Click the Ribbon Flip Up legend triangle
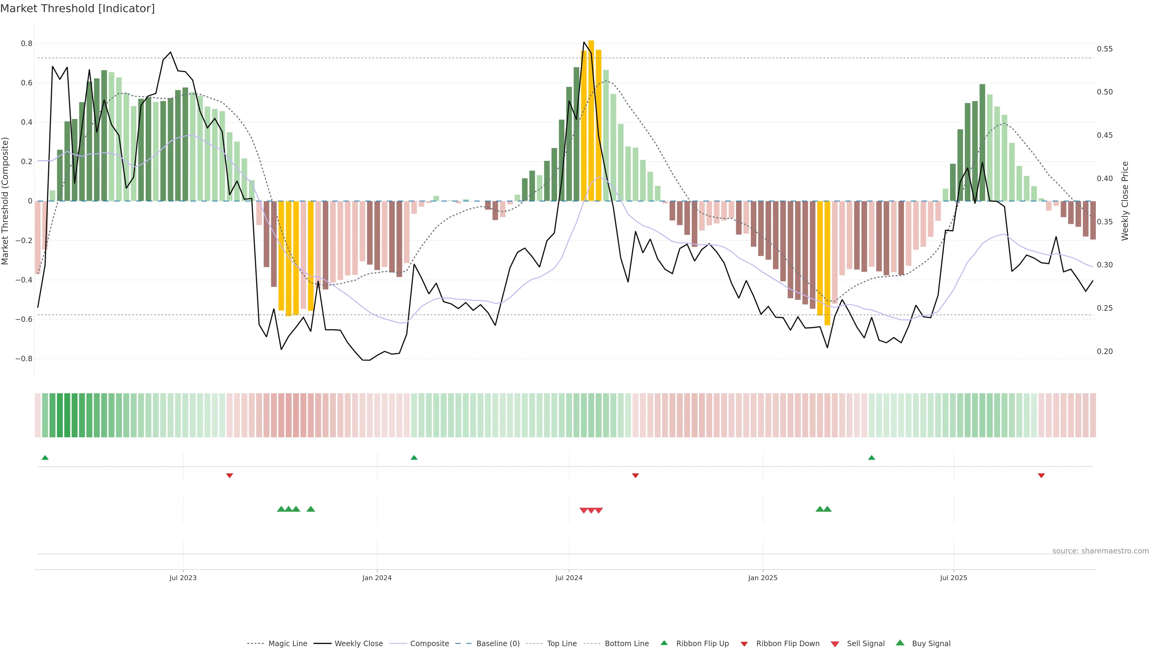 664,643
